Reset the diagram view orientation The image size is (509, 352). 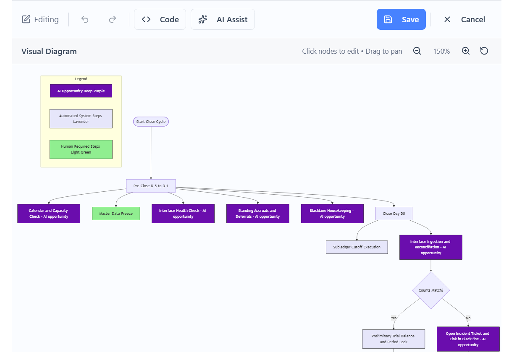click(x=484, y=51)
